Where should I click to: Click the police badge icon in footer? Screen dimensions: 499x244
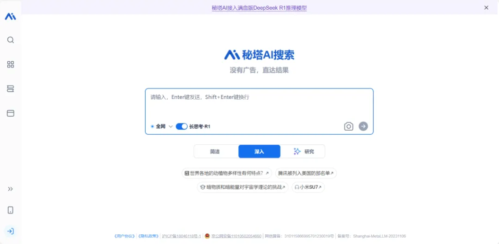[207, 236]
